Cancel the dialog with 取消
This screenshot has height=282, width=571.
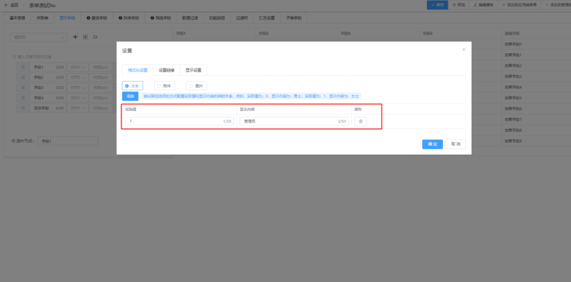456,145
